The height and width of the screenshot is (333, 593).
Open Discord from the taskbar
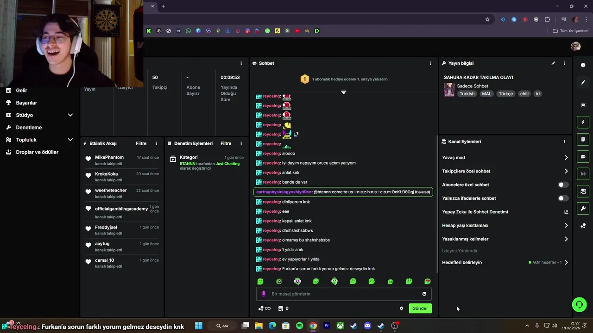pos(367,326)
